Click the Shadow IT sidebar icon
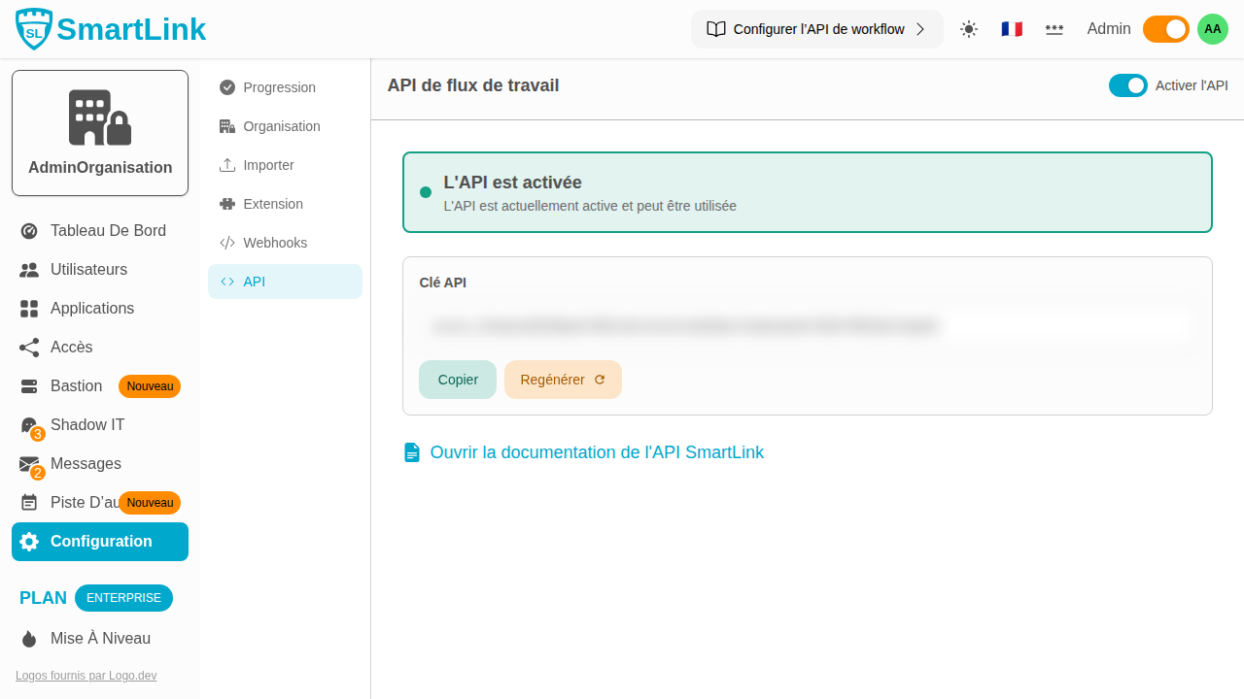1244x699 pixels. 28,424
